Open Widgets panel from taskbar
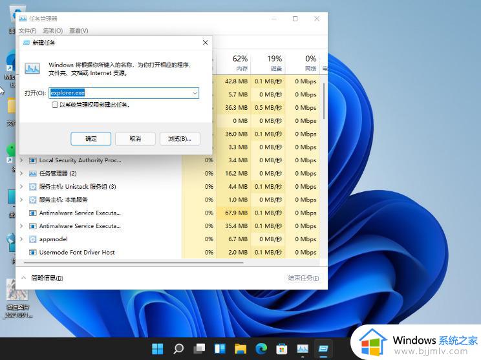The height and width of the screenshot is (360, 481). [220, 348]
